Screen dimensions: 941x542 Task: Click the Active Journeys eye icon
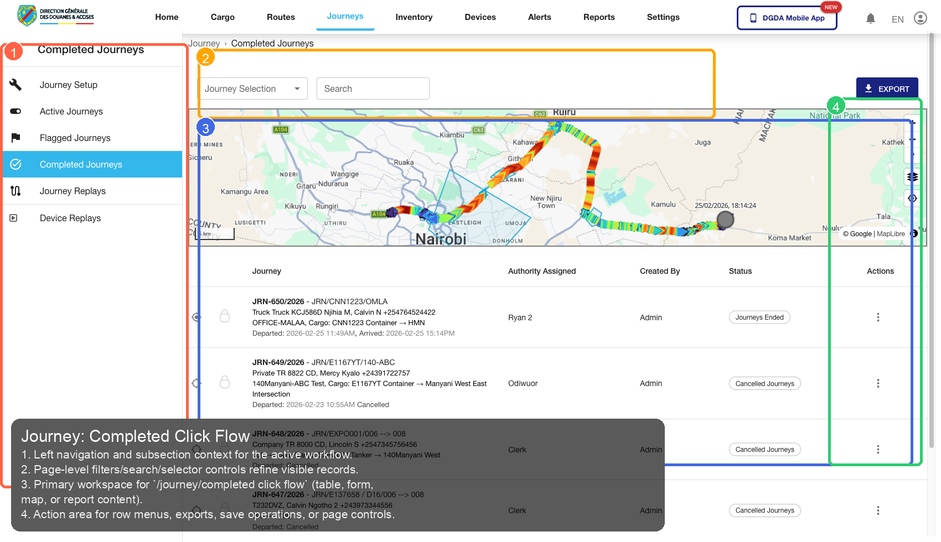(x=15, y=111)
